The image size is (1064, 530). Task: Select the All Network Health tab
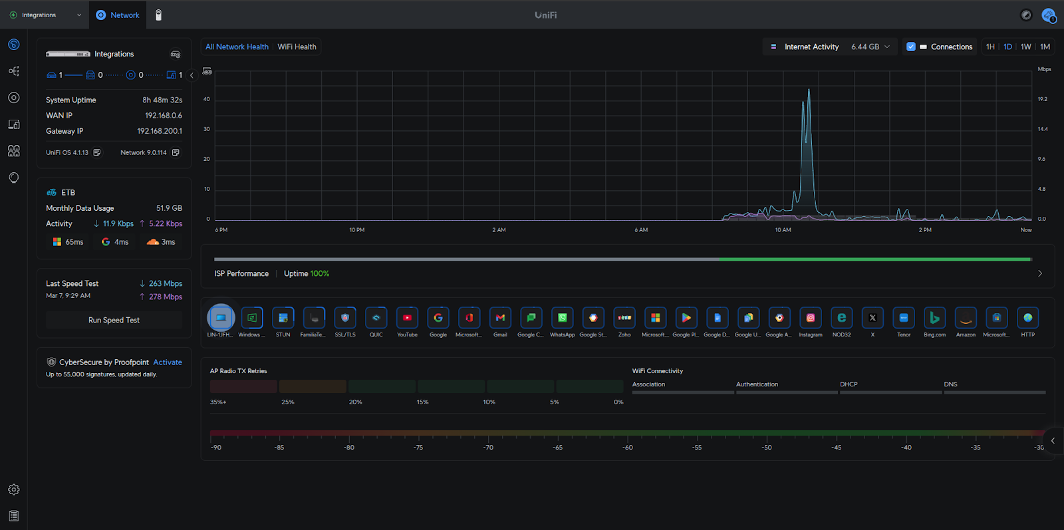237,47
